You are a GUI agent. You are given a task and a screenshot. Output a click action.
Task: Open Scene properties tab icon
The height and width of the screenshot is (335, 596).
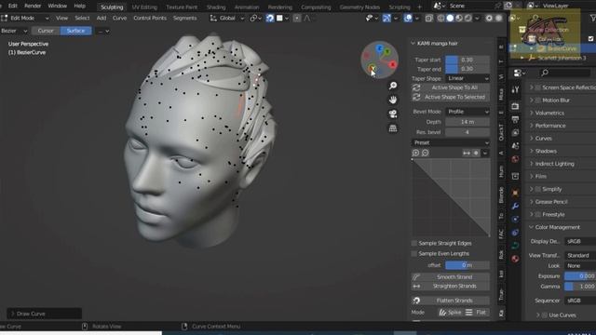click(515, 146)
